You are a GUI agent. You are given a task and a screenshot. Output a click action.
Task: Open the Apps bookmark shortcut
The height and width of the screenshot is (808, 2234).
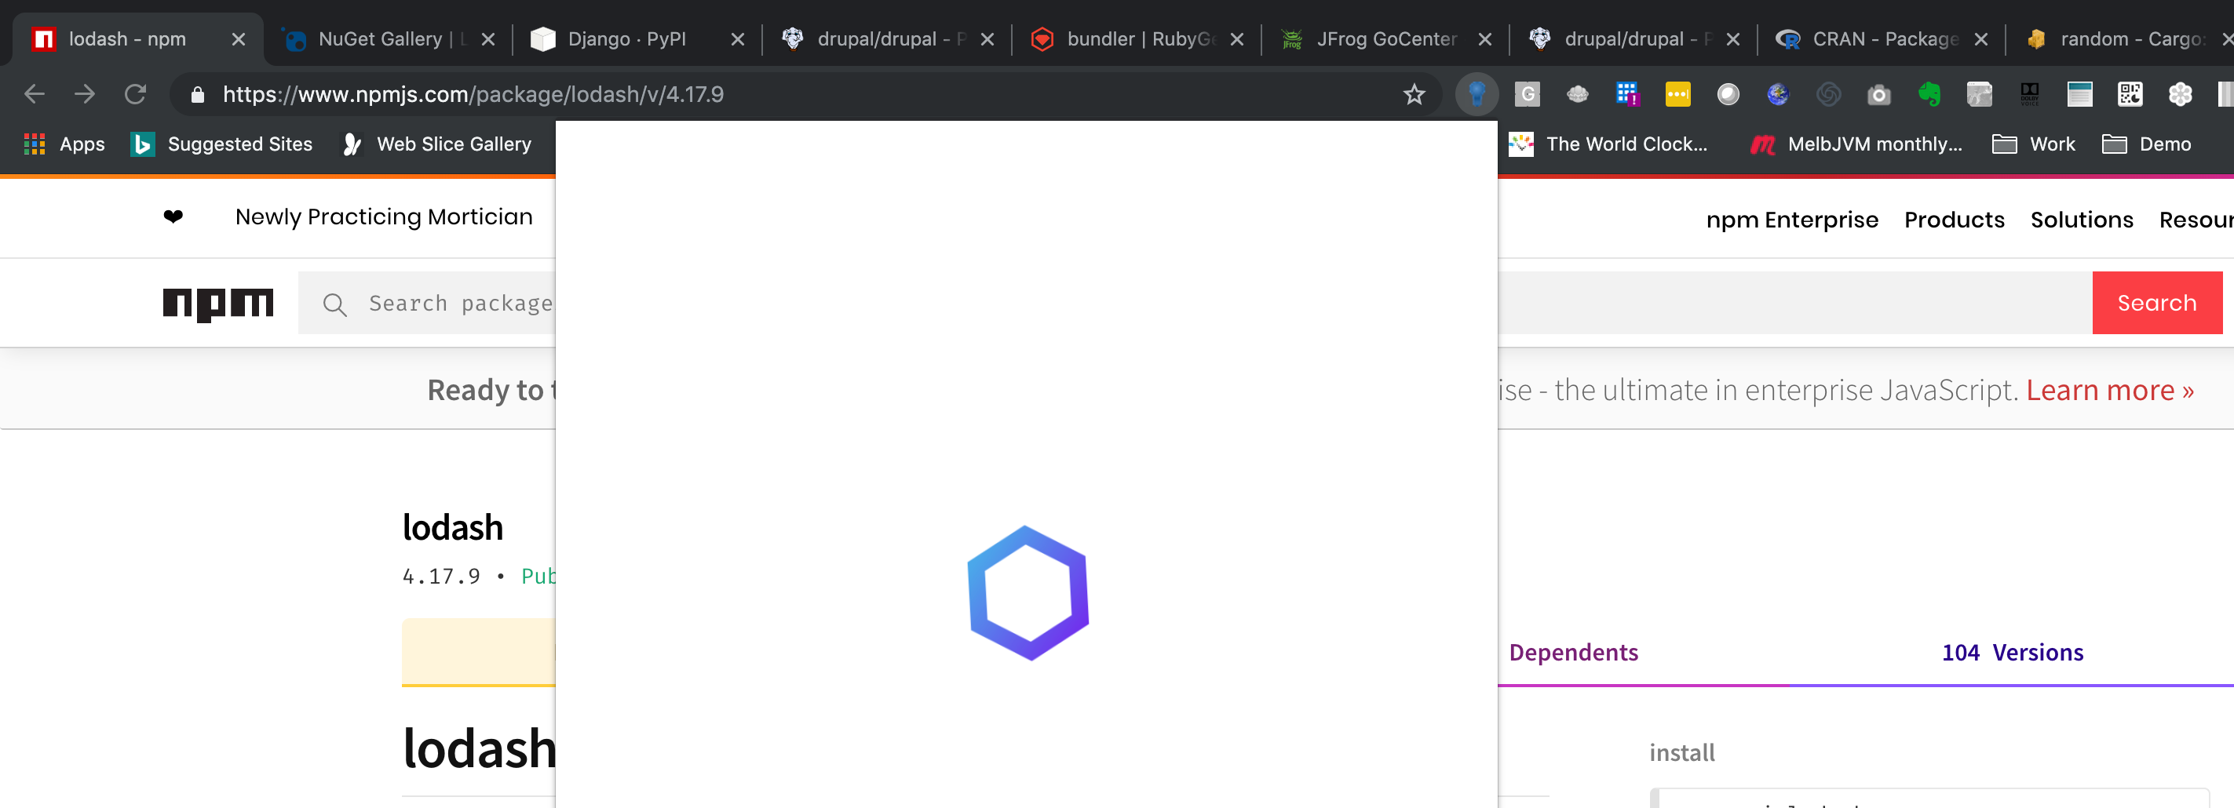[64, 144]
